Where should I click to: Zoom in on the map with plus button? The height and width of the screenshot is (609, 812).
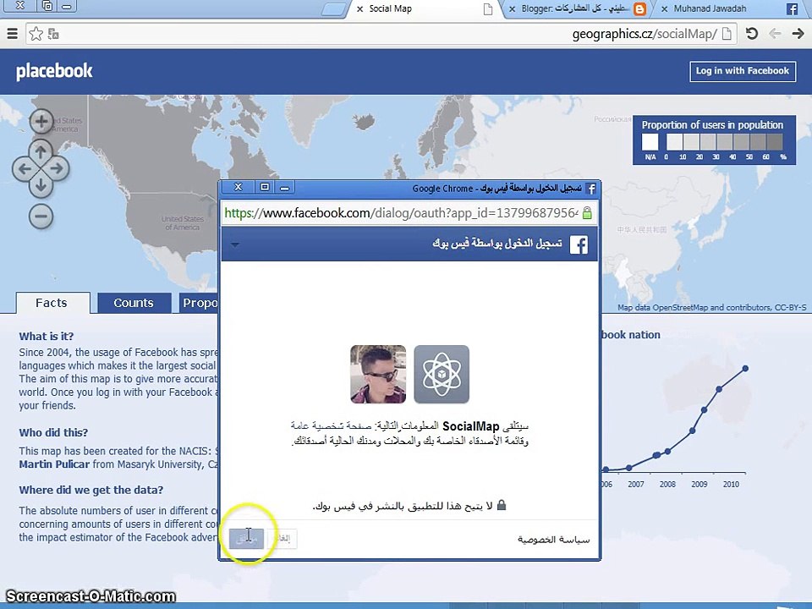[x=41, y=122]
